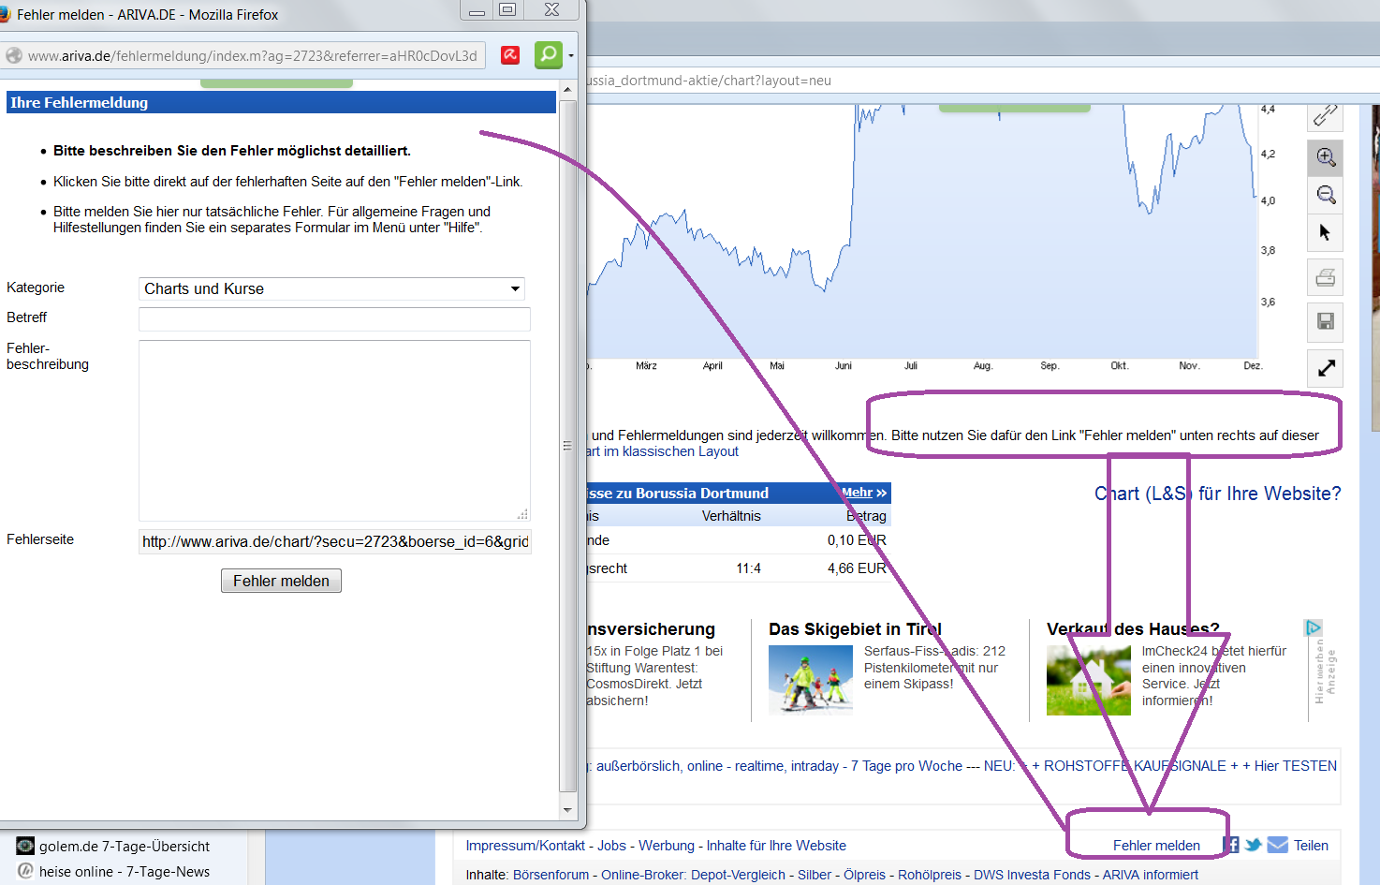The width and height of the screenshot is (1380, 885).
Task: Select the zoom-in magnifier chart tool
Action: [1326, 157]
